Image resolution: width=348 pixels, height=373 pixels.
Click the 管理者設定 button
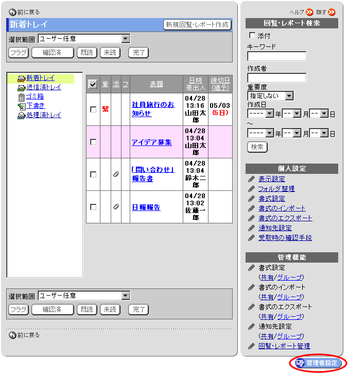click(x=318, y=363)
